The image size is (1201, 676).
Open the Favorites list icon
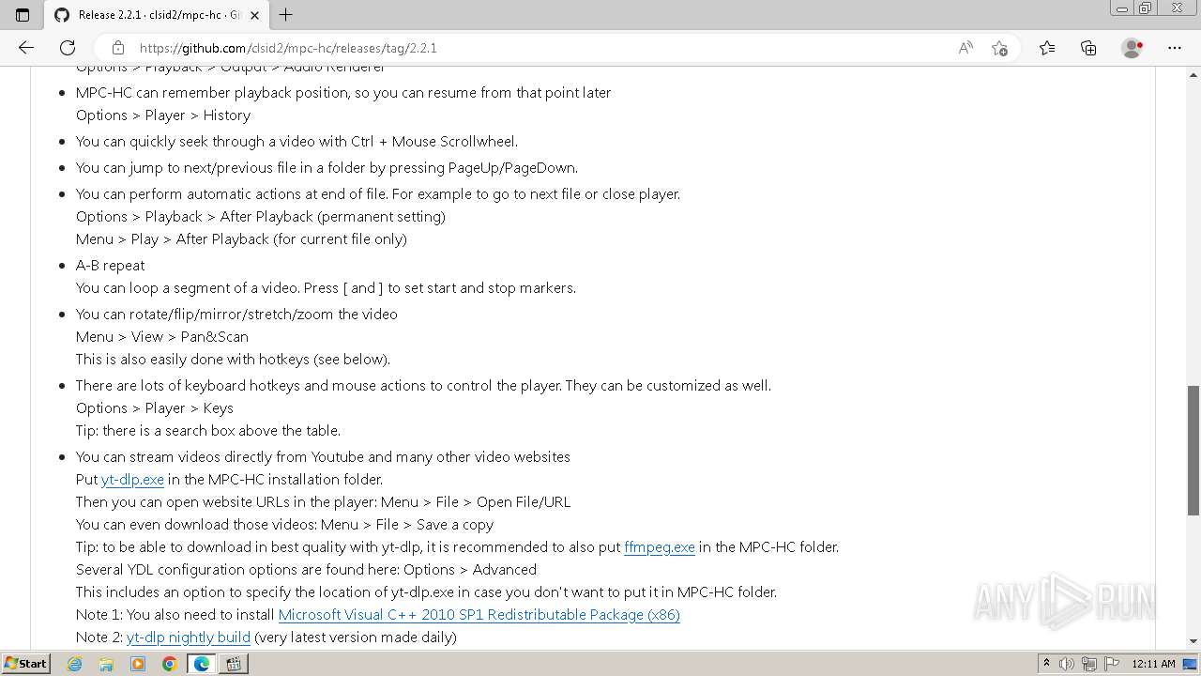[x=1047, y=48]
